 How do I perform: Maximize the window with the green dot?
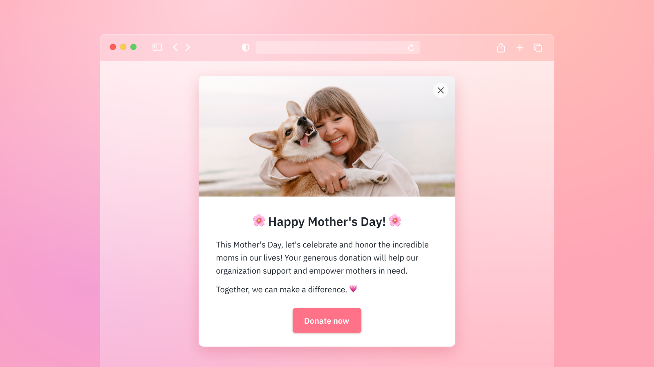133,47
